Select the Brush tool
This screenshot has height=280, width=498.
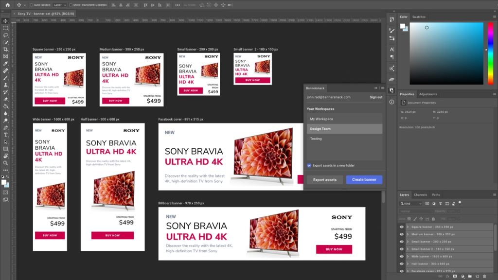(5, 78)
